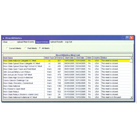
Task: Select Penn State High School Invitational row
Action: tap(66, 78)
